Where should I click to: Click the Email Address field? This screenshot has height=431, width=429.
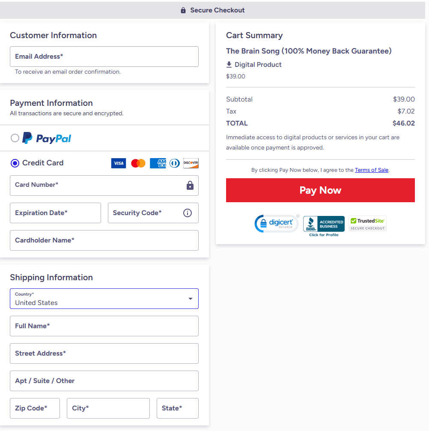point(104,57)
